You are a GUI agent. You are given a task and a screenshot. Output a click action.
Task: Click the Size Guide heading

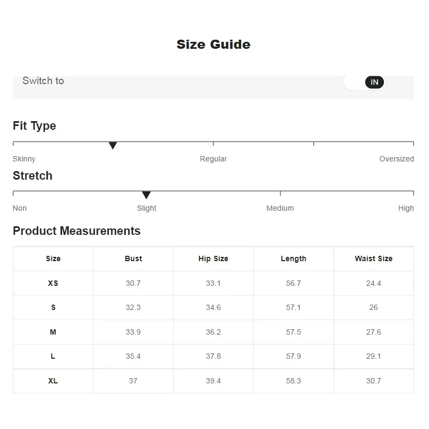tap(213, 45)
